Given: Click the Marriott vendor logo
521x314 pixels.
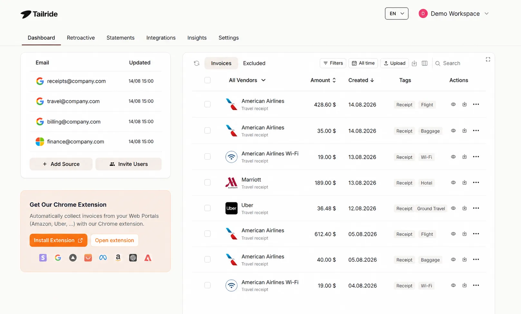Looking at the screenshot, I should pyautogui.click(x=231, y=183).
